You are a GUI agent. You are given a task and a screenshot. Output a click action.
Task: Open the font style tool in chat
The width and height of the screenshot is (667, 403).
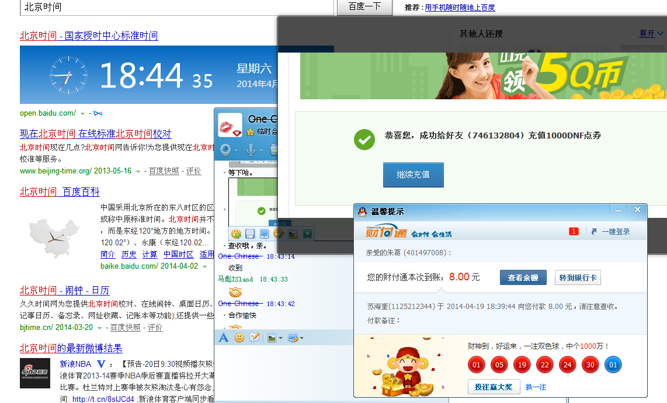tap(223, 338)
